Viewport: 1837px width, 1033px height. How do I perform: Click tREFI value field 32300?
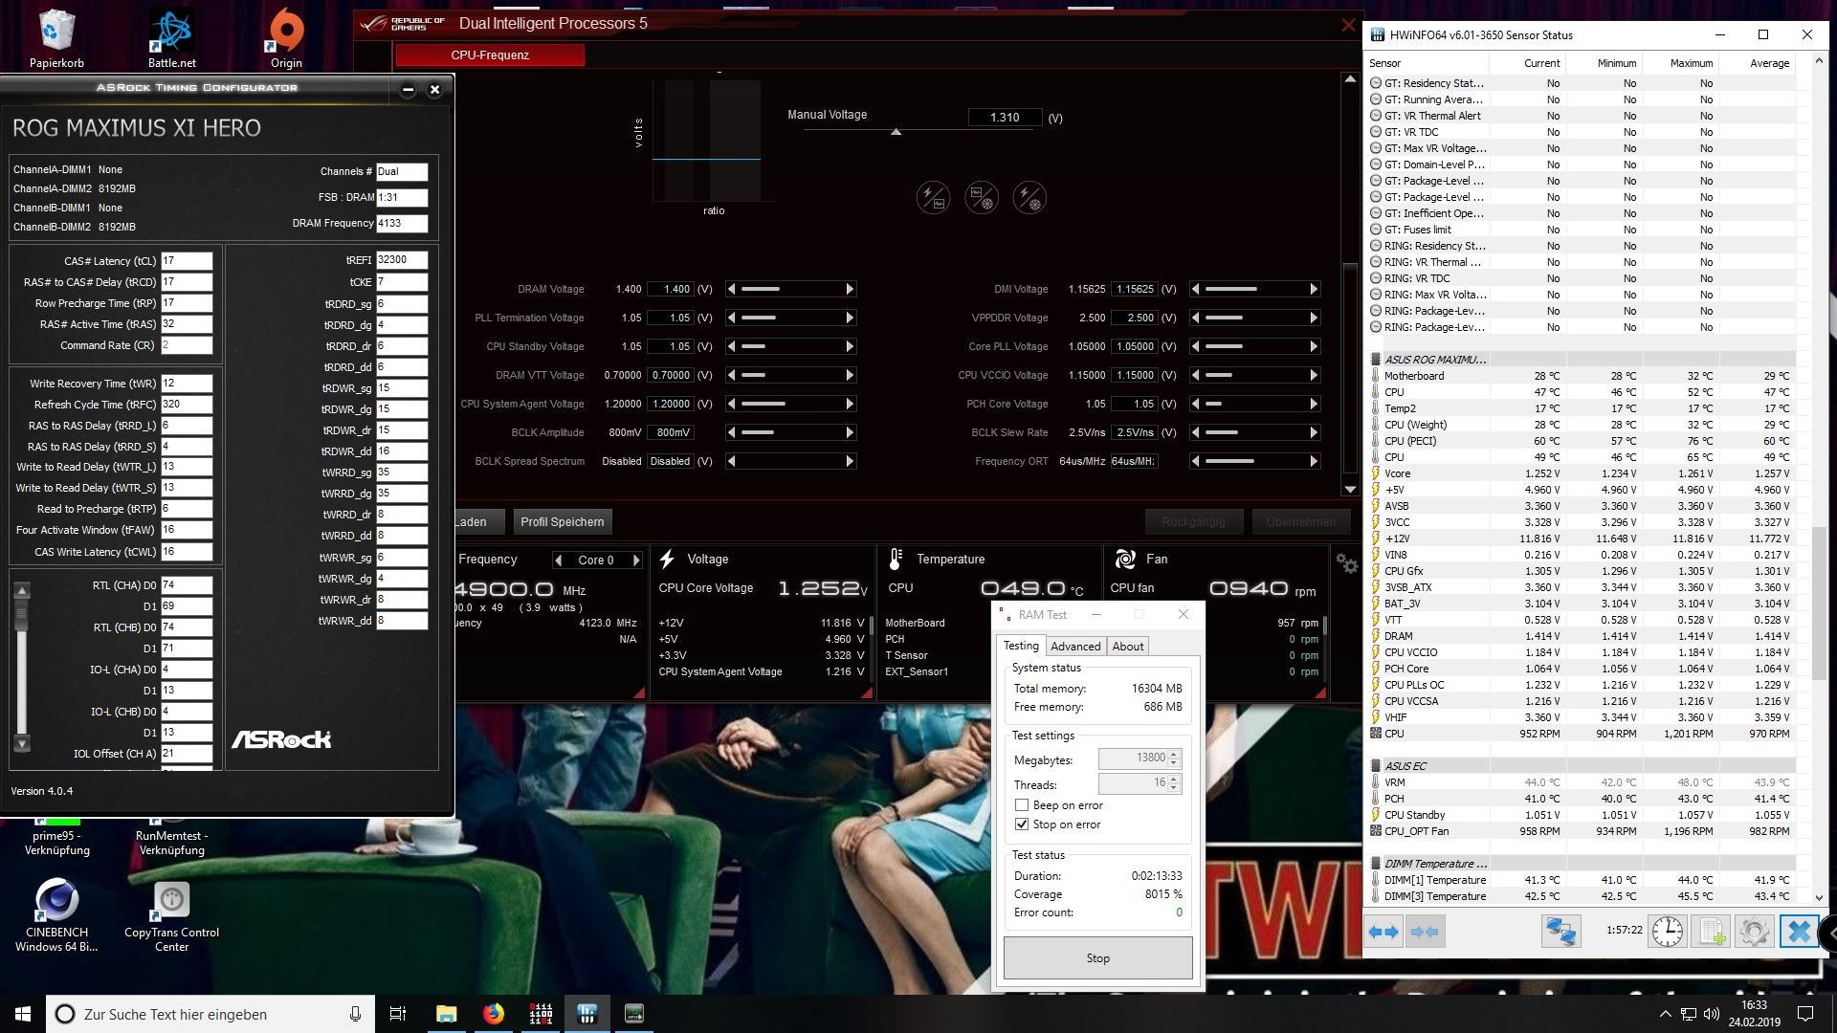click(x=402, y=260)
